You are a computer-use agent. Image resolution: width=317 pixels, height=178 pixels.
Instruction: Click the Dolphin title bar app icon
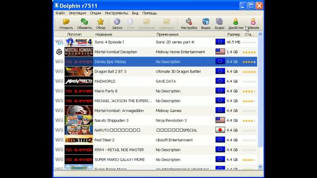[56, 5]
